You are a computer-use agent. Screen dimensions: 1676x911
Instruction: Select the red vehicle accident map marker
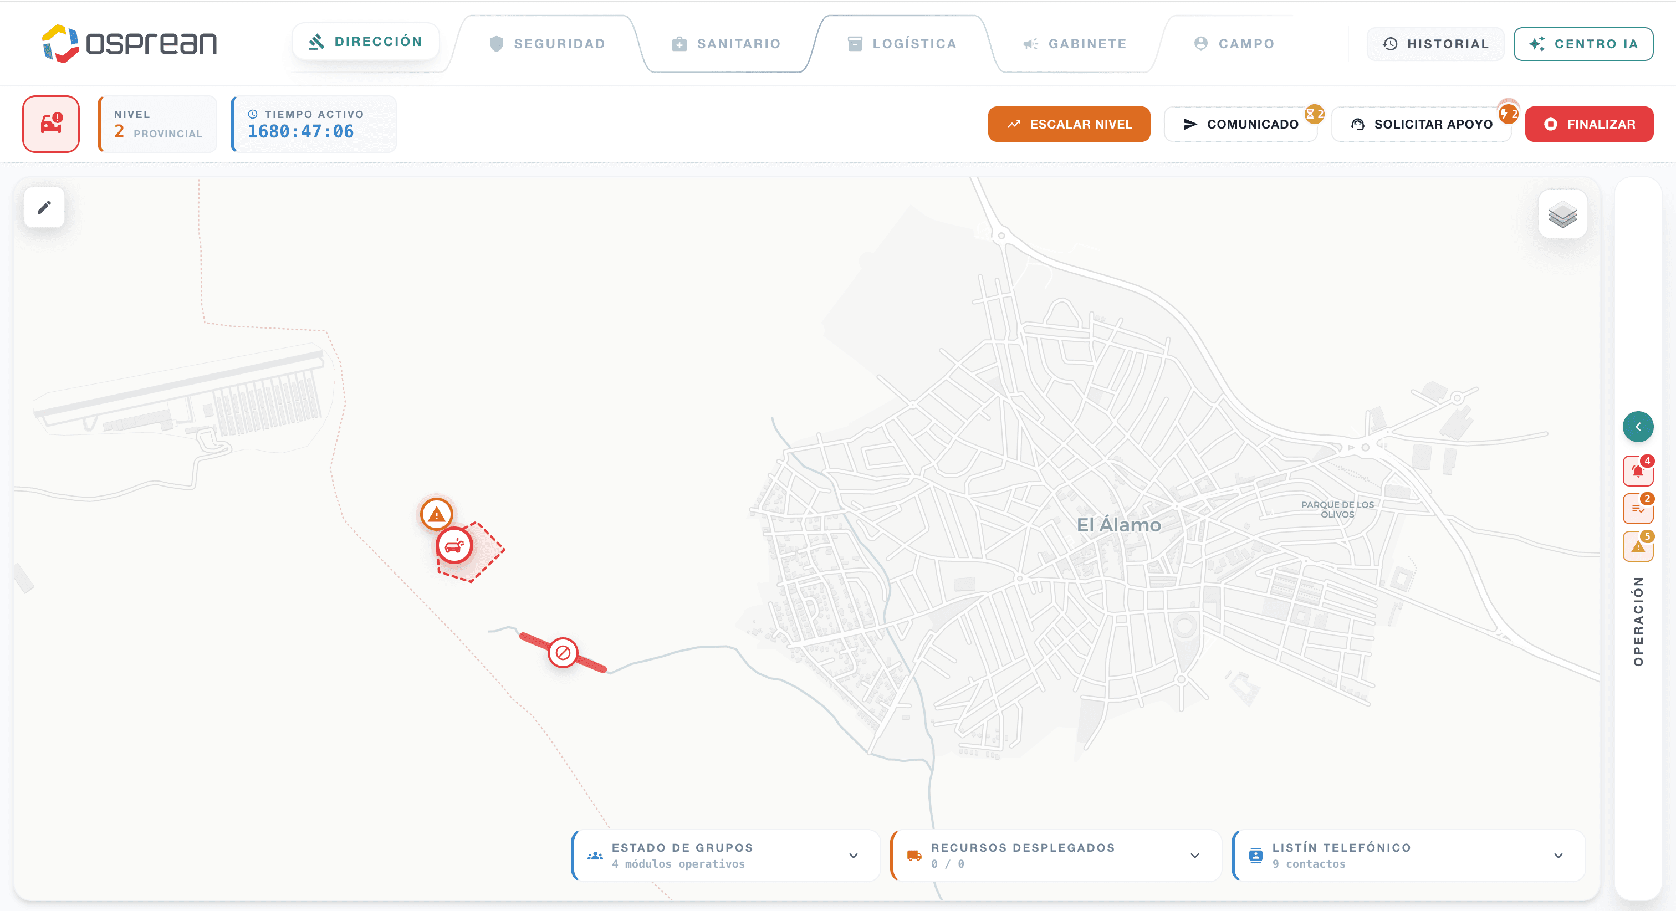pyautogui.click(x=454, y=545)
